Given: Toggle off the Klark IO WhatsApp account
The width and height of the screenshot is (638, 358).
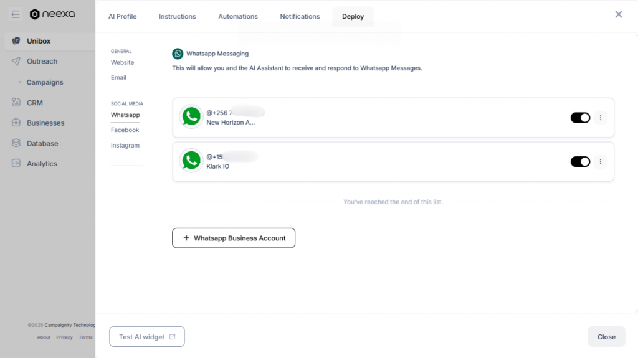Looking at the screenshot, I should (x=580, y=162).
